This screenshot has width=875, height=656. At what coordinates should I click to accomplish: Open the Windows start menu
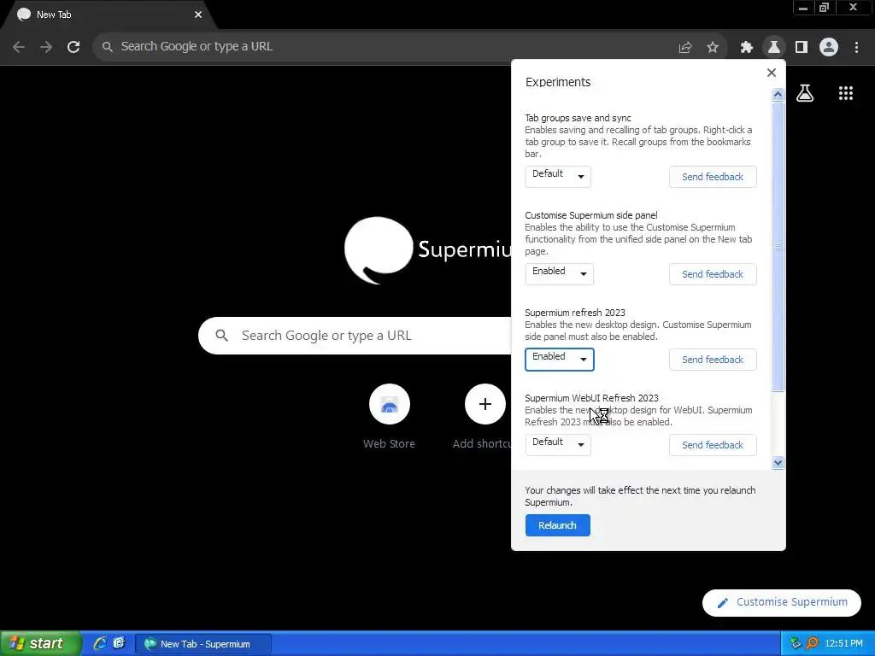(x=41, y=644)
